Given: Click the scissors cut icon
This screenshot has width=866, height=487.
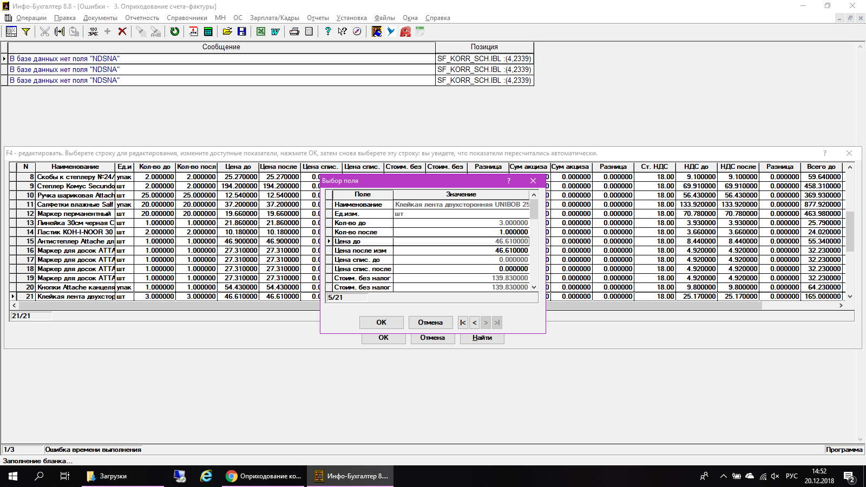Looking at the screenshot, I should coord(44,31).
